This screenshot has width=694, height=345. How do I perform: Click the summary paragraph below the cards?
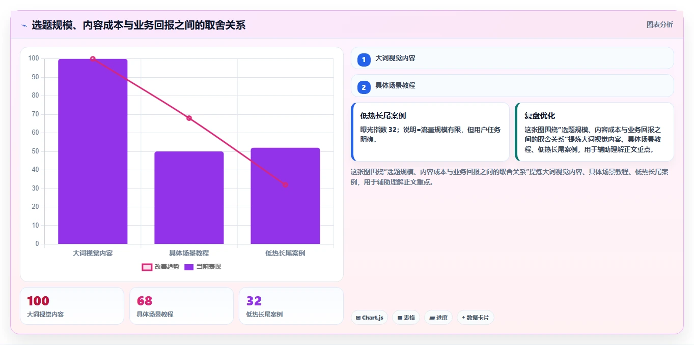(510, 177)
